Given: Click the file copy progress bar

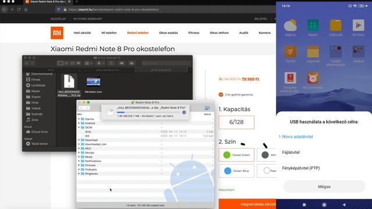Looking at the screenshot, I should [149, 112].
